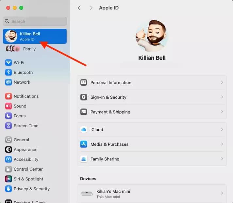Image resolution: width=233 pixels, height=203 pixels.
Task: Go forward with the forward arrow
Action: click(91, 8)
